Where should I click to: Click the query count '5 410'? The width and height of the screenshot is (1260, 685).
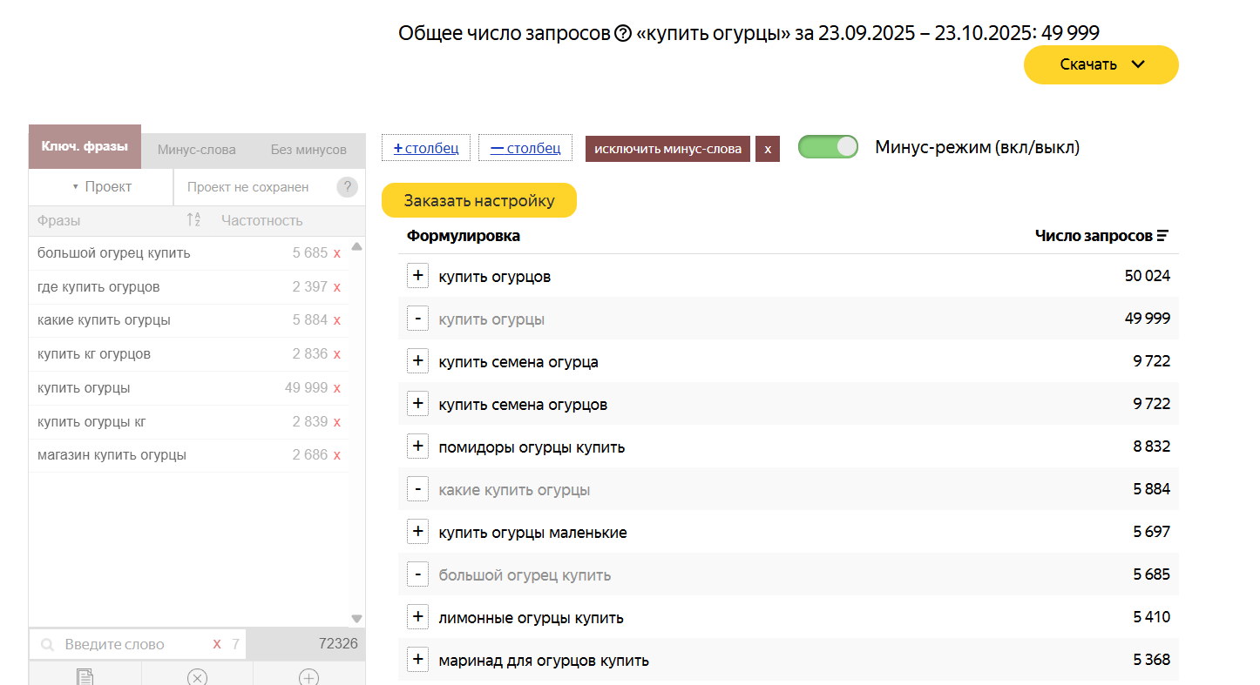tap(1152, 617)
